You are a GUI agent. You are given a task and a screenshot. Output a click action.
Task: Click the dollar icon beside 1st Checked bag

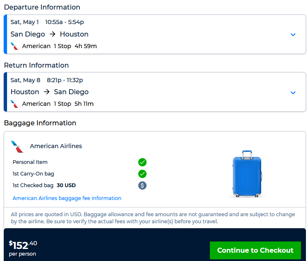(x=142, y=185)
